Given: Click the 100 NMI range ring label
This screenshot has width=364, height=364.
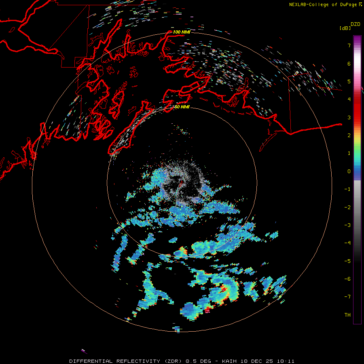Looking at the screenshot, I should pyautogui.click(x=182, y=32).
